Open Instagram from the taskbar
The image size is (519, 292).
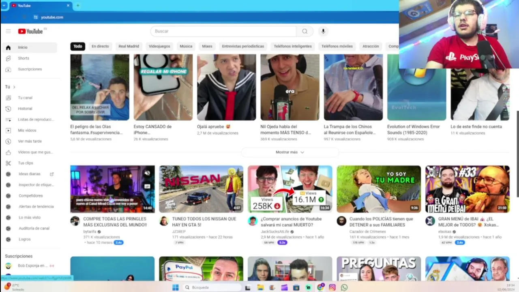coord(332,287)
